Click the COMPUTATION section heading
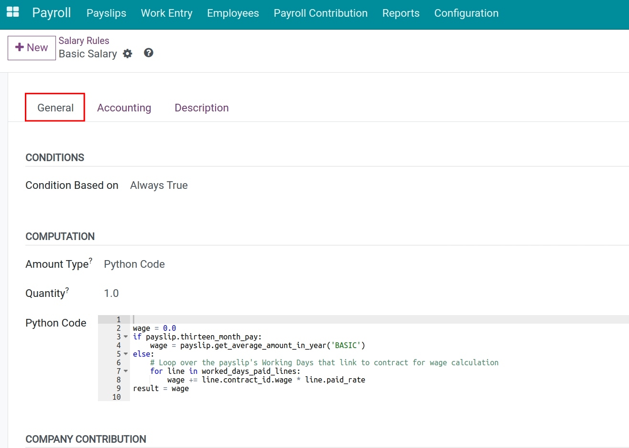The height and width of the screenshot is (448, 629). pyautogui.click(x=60, y=237)
